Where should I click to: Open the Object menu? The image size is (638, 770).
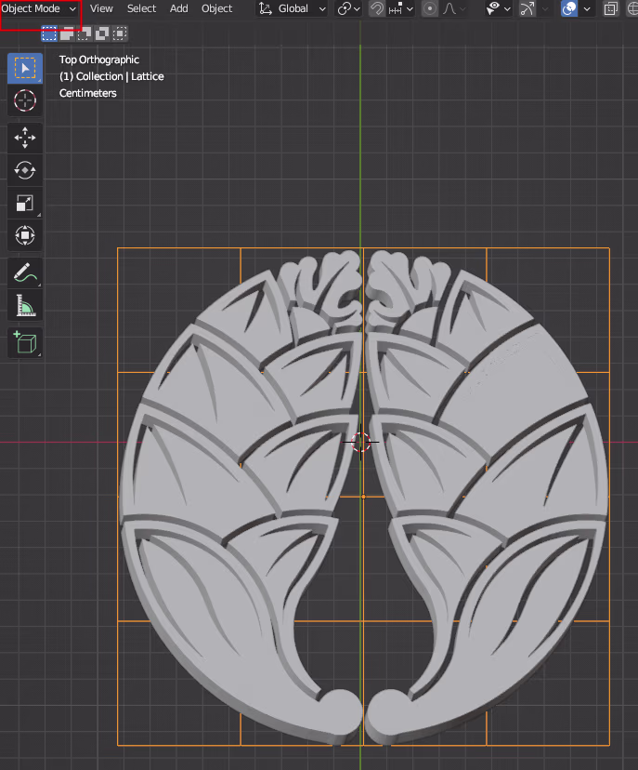(x=216, y=9)
